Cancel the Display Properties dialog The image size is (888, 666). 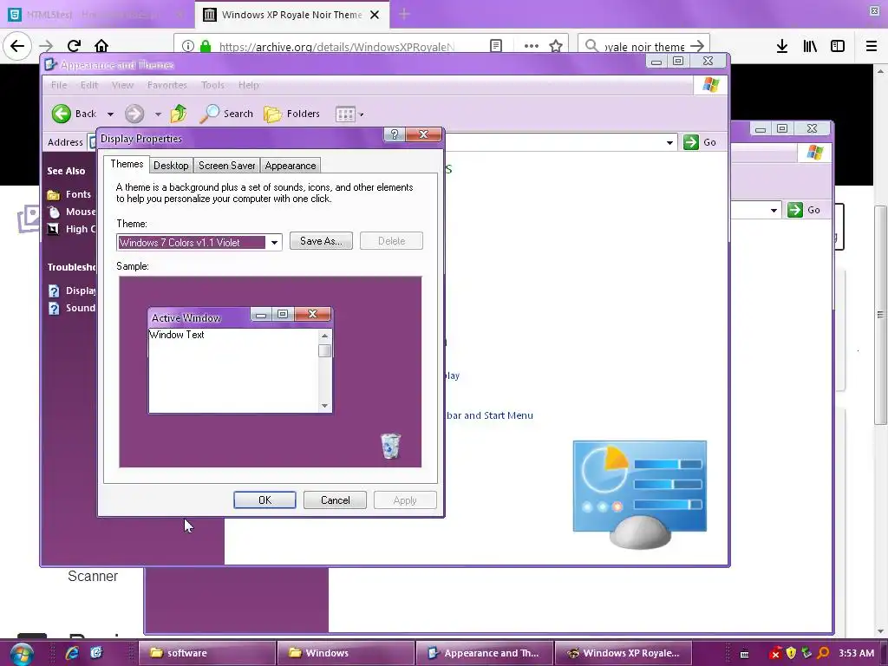coord(335,500)
